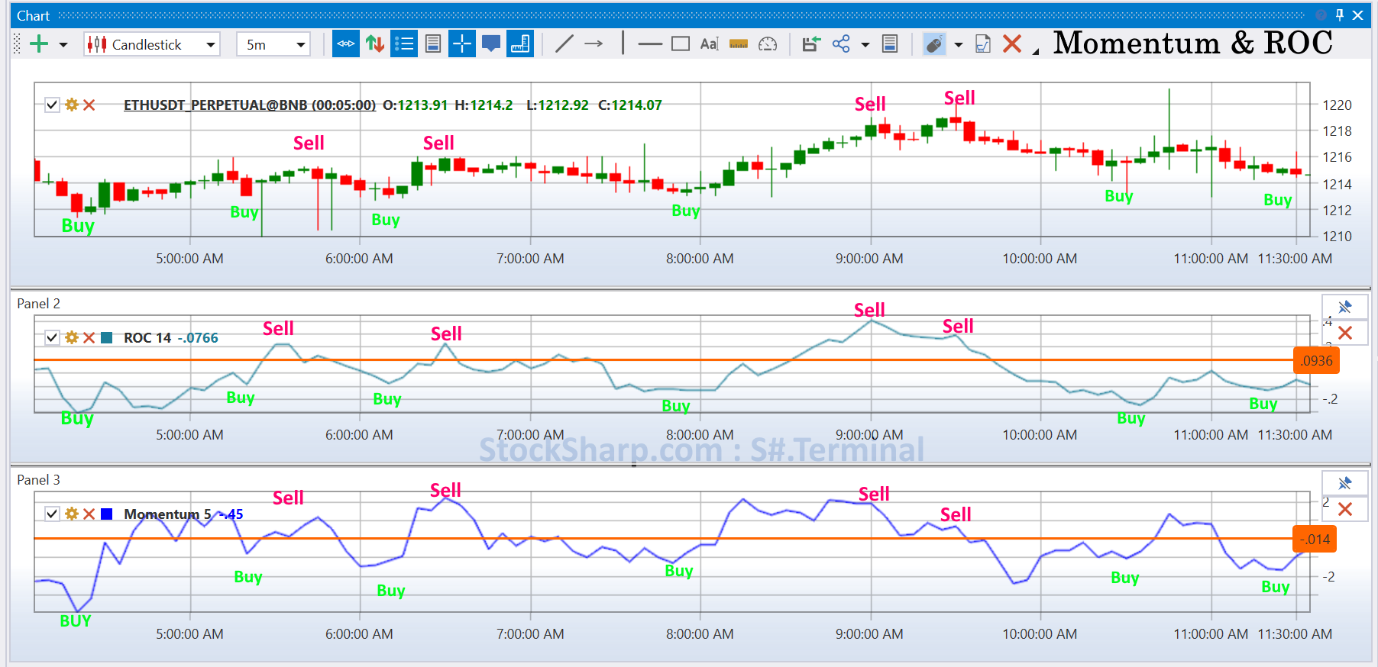Open the 5m timeframe dropdown
The width and height of the screenshot is (1378, 667).
273,44
